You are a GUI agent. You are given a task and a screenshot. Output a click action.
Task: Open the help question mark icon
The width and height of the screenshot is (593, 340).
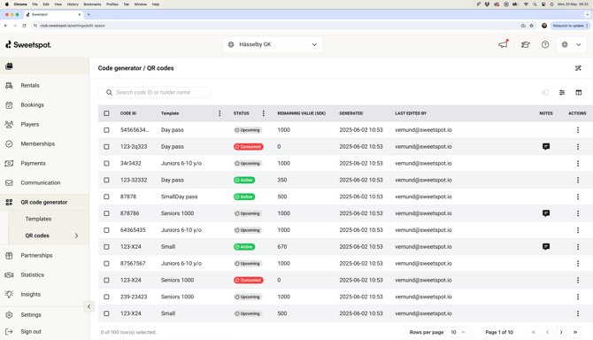(x=545, y=44)
